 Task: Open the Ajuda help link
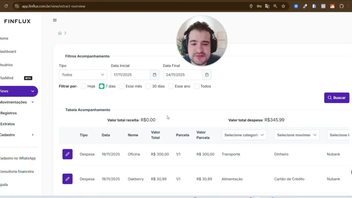(x=5, y=185)
